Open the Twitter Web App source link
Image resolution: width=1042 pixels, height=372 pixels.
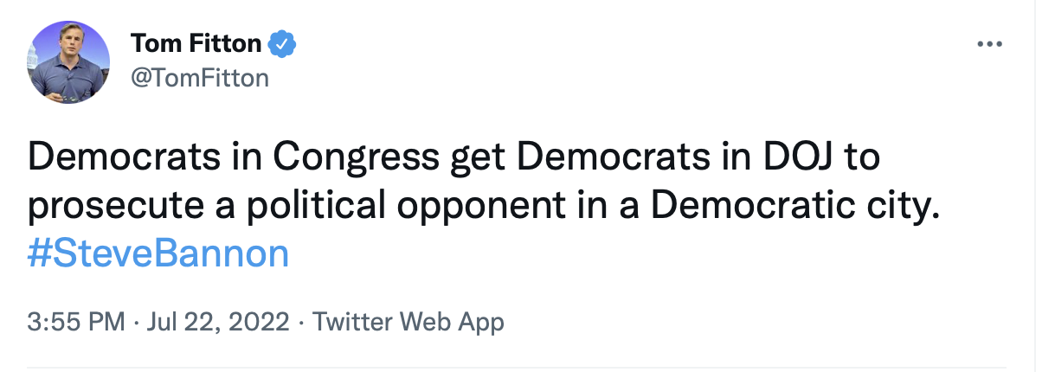408,323
